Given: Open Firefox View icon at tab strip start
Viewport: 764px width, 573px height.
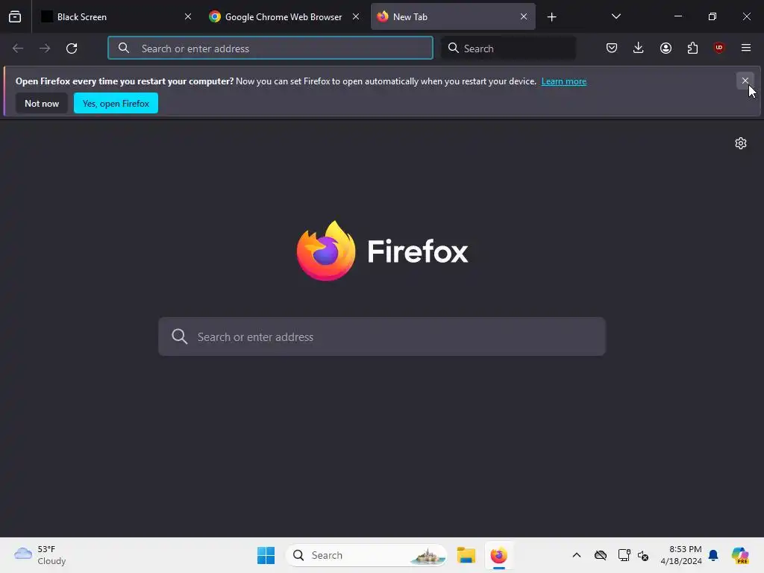Looking at the screenshot, I should click(15, 16).
